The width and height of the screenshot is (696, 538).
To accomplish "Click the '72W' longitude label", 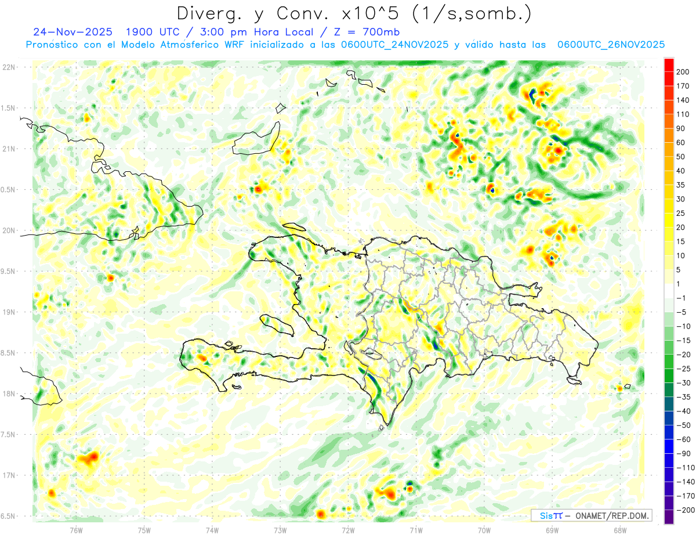I will pyautogui.click(x=348, y=530).
